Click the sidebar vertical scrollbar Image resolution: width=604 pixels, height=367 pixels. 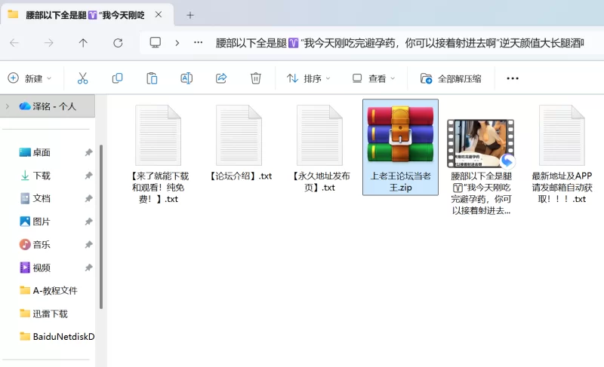tap(101, 227)
